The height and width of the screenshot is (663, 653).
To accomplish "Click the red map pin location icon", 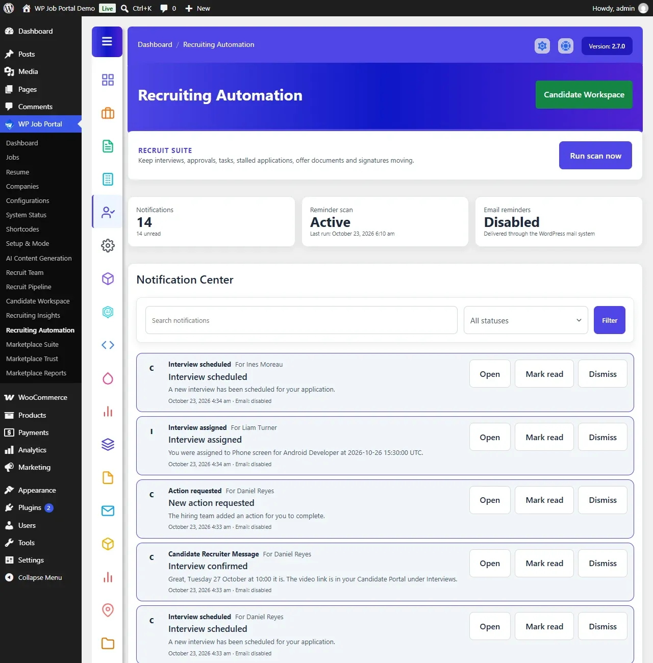I will coord(108,610).
